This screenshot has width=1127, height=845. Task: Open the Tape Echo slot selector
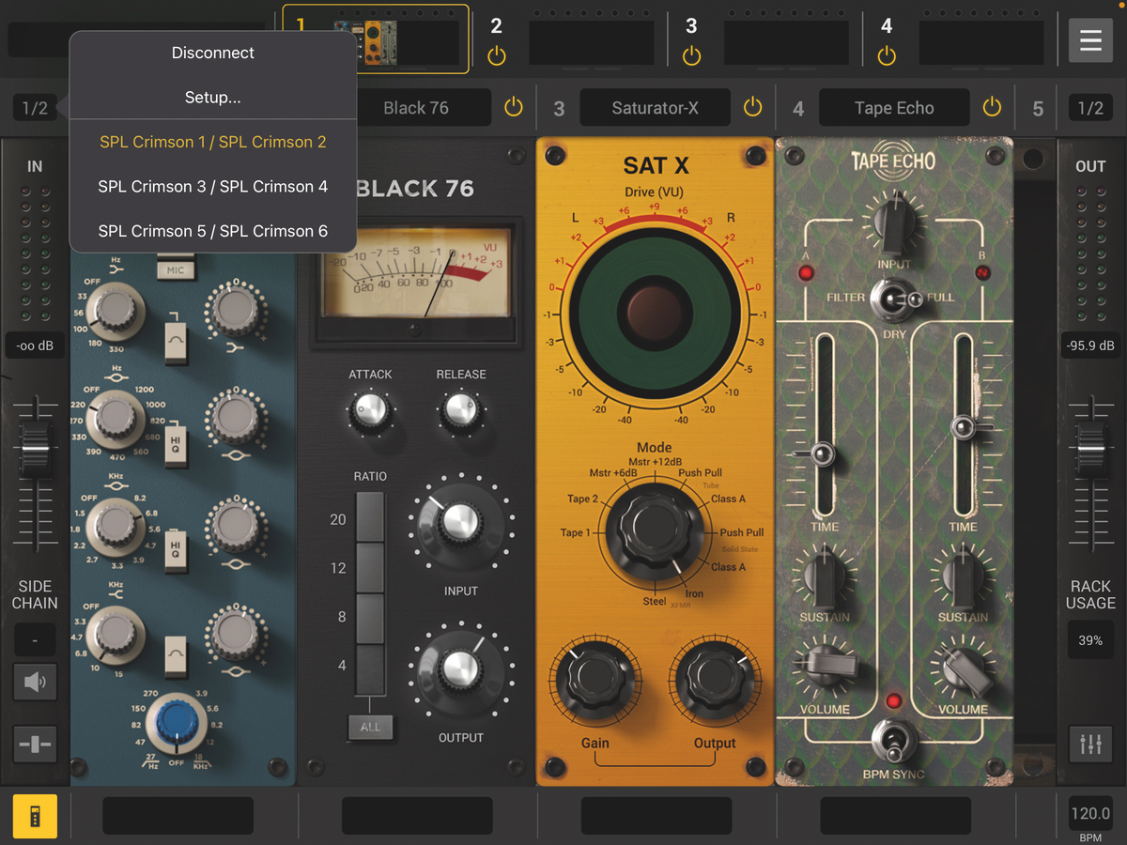[894, 108]
